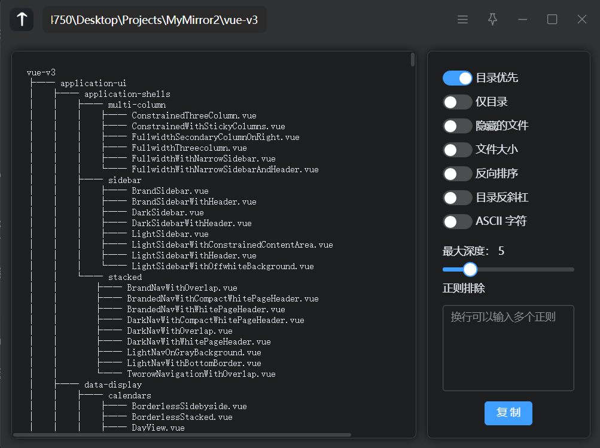This screenshot has width=600, height=448.
Task: Click the BrandSidebar.vue line in the tree
Action: (x=170, y=191)
